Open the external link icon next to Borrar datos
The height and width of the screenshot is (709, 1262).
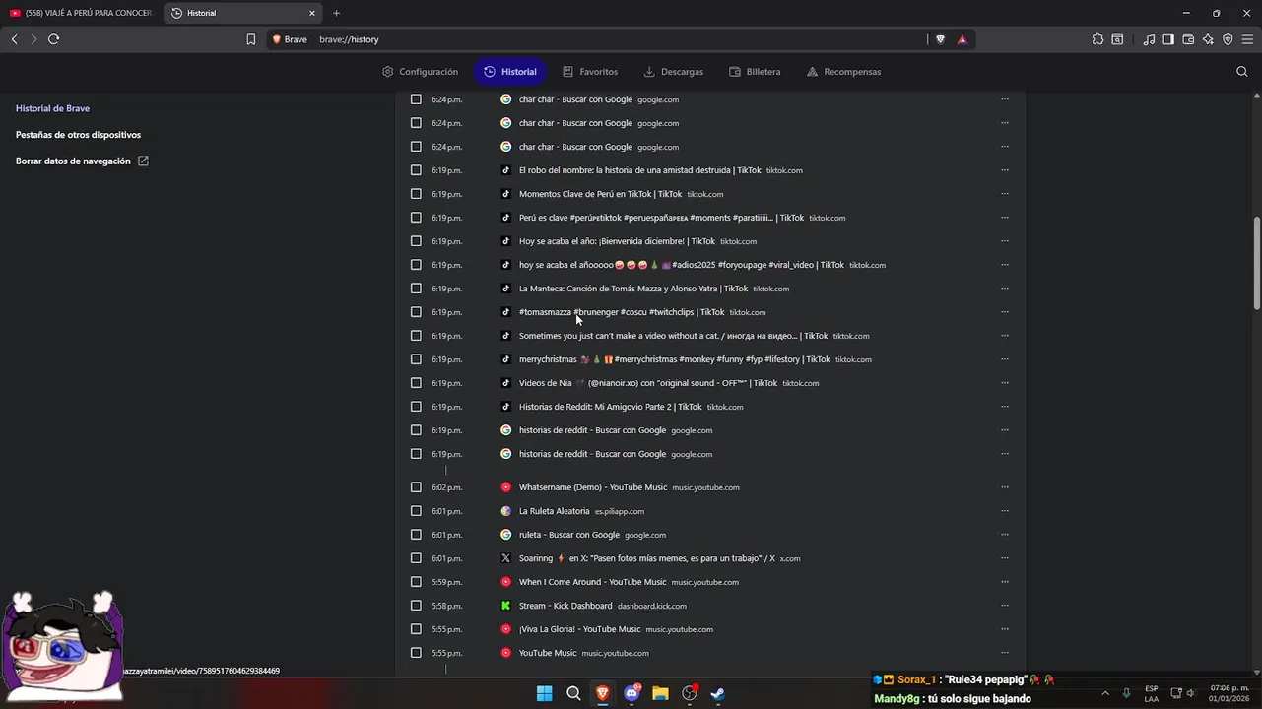point(143,161)
